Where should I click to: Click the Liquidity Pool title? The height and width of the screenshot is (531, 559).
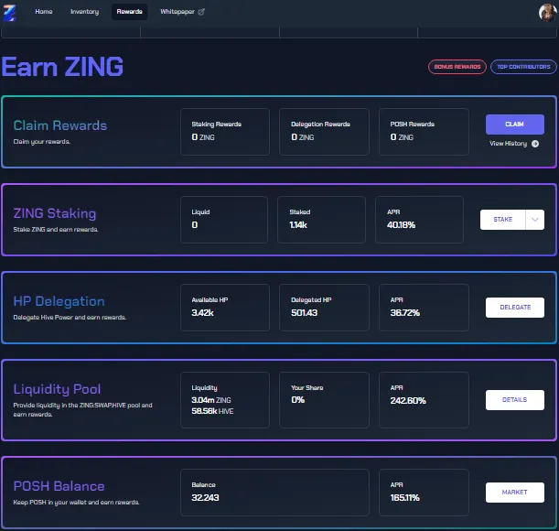(57, 389)
